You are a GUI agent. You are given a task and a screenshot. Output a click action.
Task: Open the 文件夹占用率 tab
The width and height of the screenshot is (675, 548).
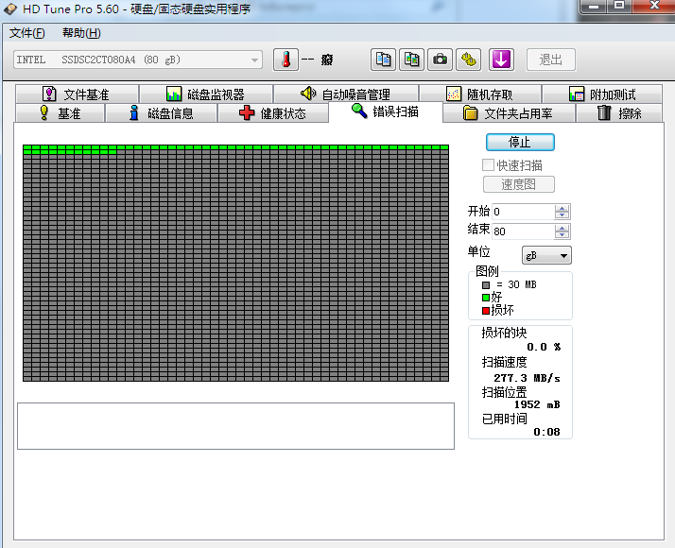click(x=509, y=113)
